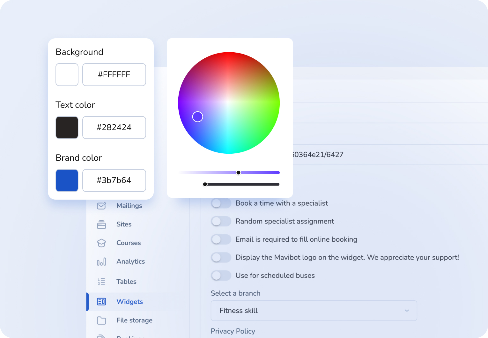
Task: Select the Sites icon in the sidebar
Action: (x=101, y=224)
